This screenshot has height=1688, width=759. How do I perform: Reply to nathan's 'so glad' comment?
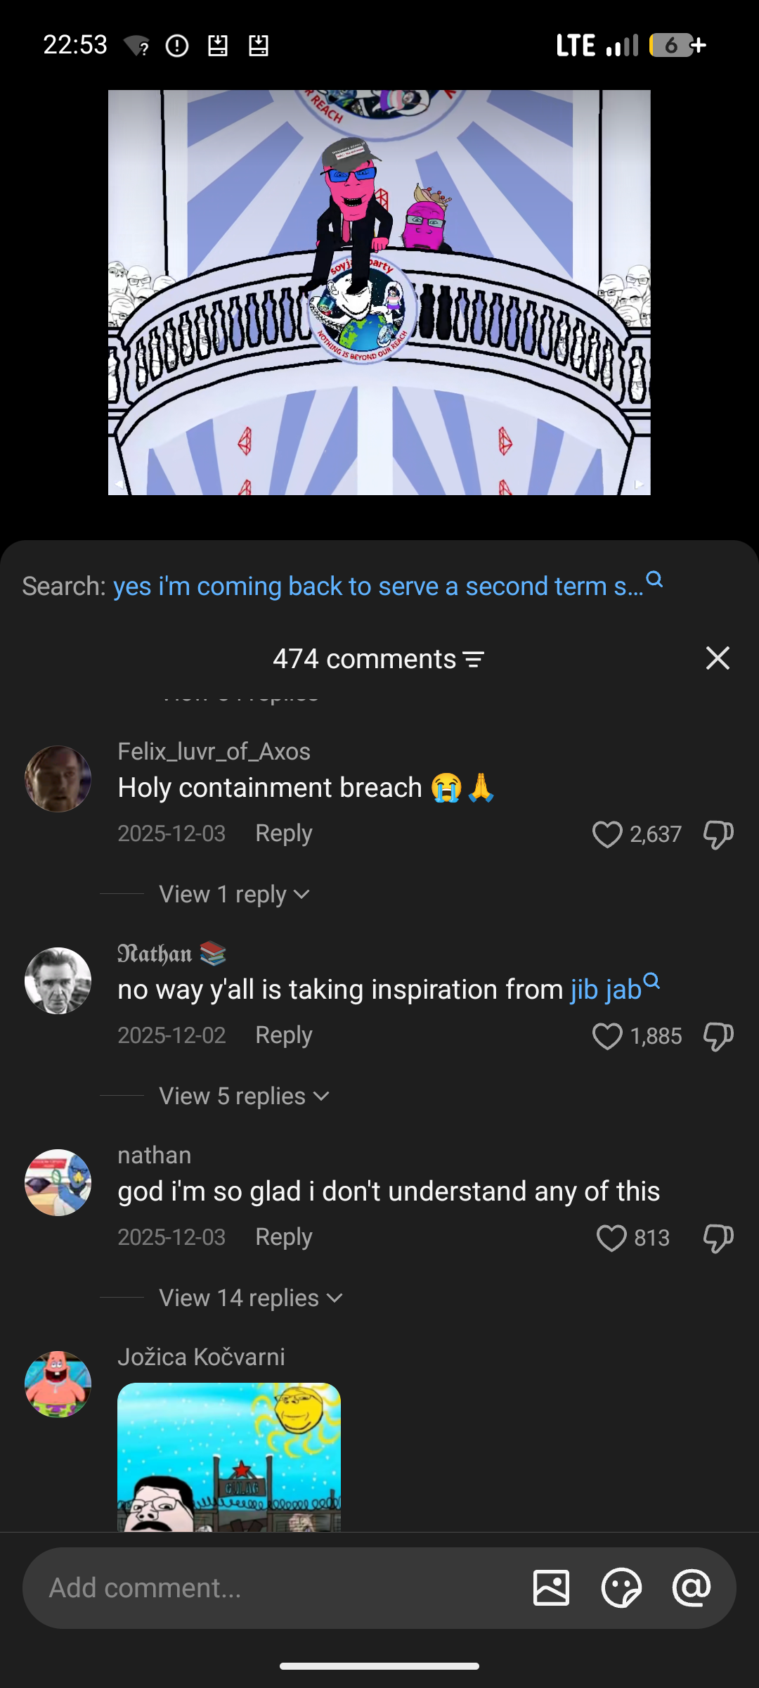(x=283, y=1237)
